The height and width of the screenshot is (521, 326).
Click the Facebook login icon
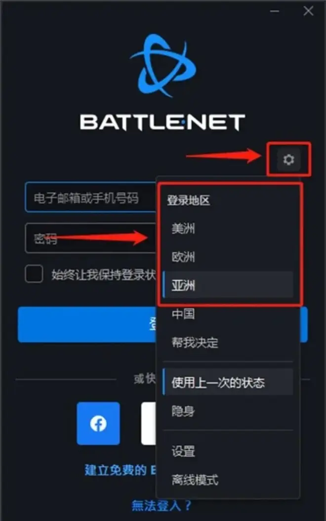[x=98, y=423]
